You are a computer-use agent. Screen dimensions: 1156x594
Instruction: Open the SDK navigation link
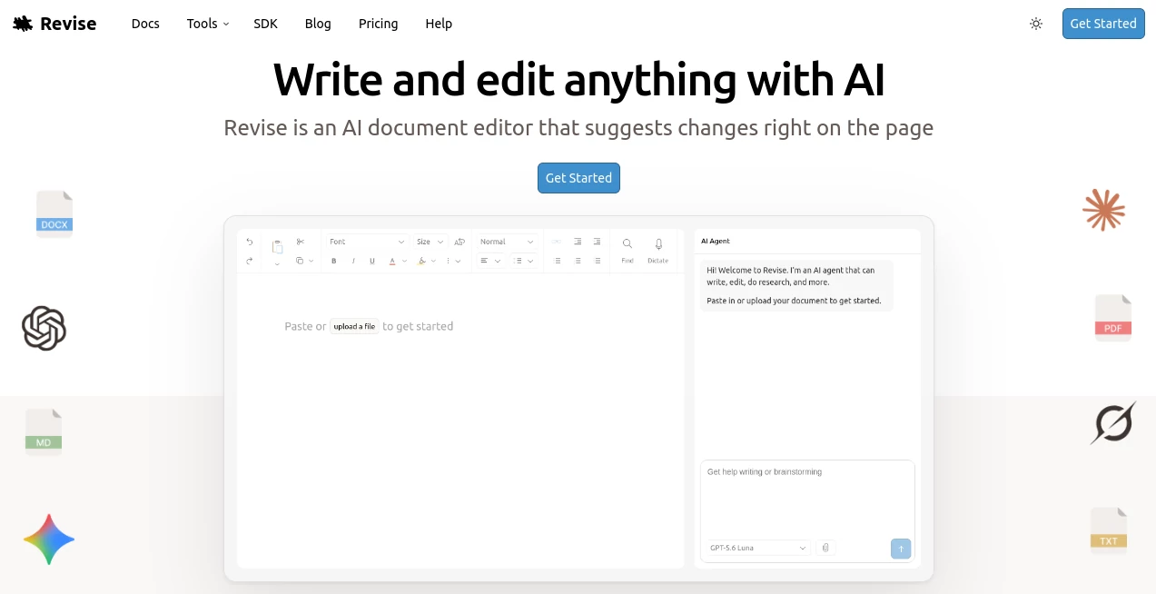tap(266, 24)
